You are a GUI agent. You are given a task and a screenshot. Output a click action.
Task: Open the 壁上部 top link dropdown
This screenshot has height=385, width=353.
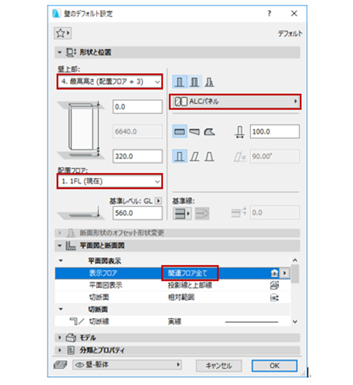pos(109,82)
